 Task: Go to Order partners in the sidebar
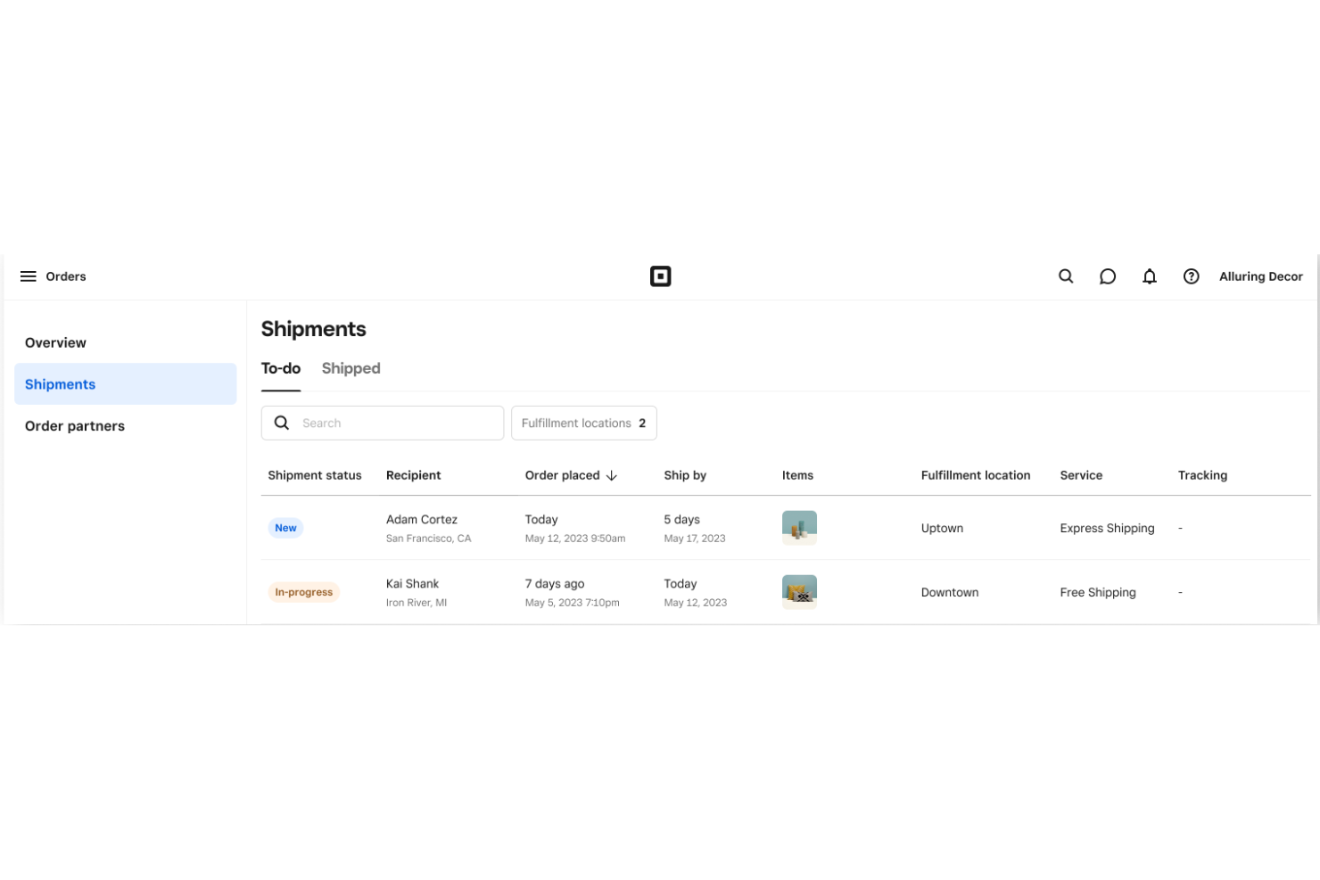click(x=75, y=426)
